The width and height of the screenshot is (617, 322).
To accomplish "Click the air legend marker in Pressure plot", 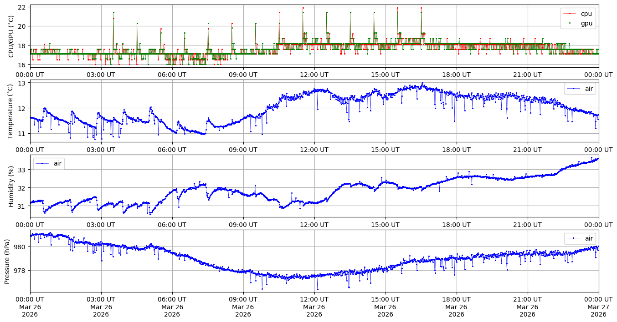I will (573, 238).
